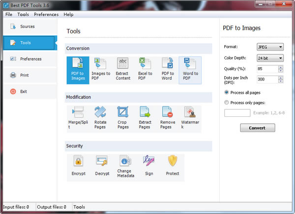Open the Help menu

click(68, 14)
